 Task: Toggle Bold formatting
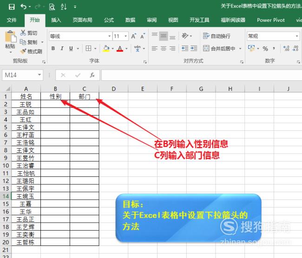[53, 48]
